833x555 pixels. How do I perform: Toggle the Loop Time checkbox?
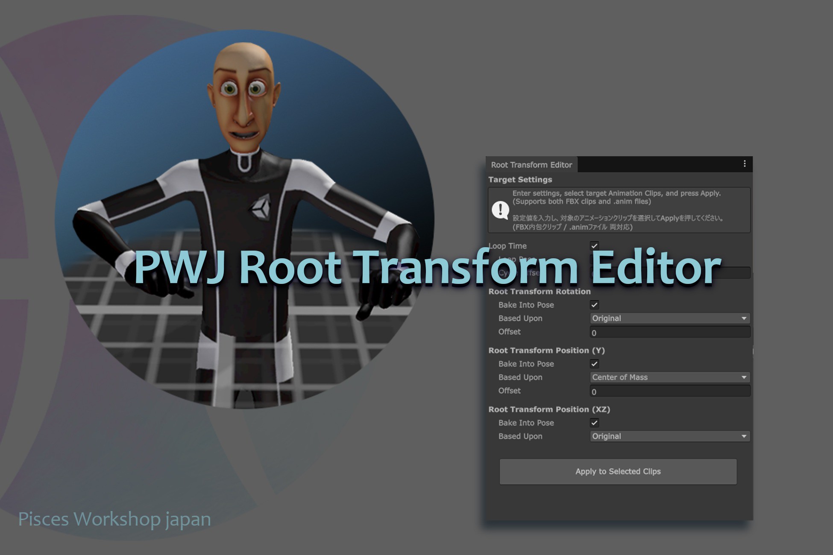(594, 245)
